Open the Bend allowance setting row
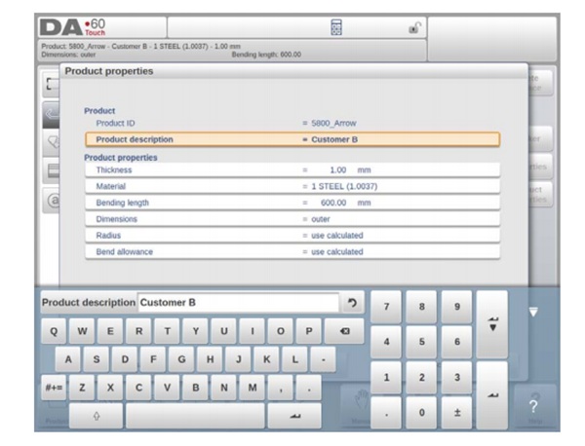This screenshot has width=585, height=446. point(292,252)
